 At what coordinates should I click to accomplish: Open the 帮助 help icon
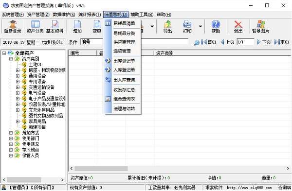point(216,27)
